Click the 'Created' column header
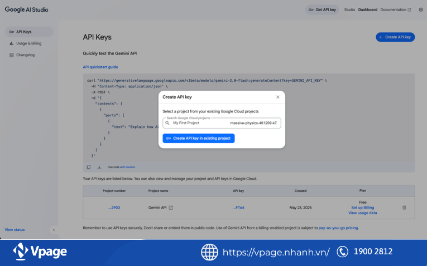Image resolution: width=427 pixels, height=266 pixels. tap(300, 191)
